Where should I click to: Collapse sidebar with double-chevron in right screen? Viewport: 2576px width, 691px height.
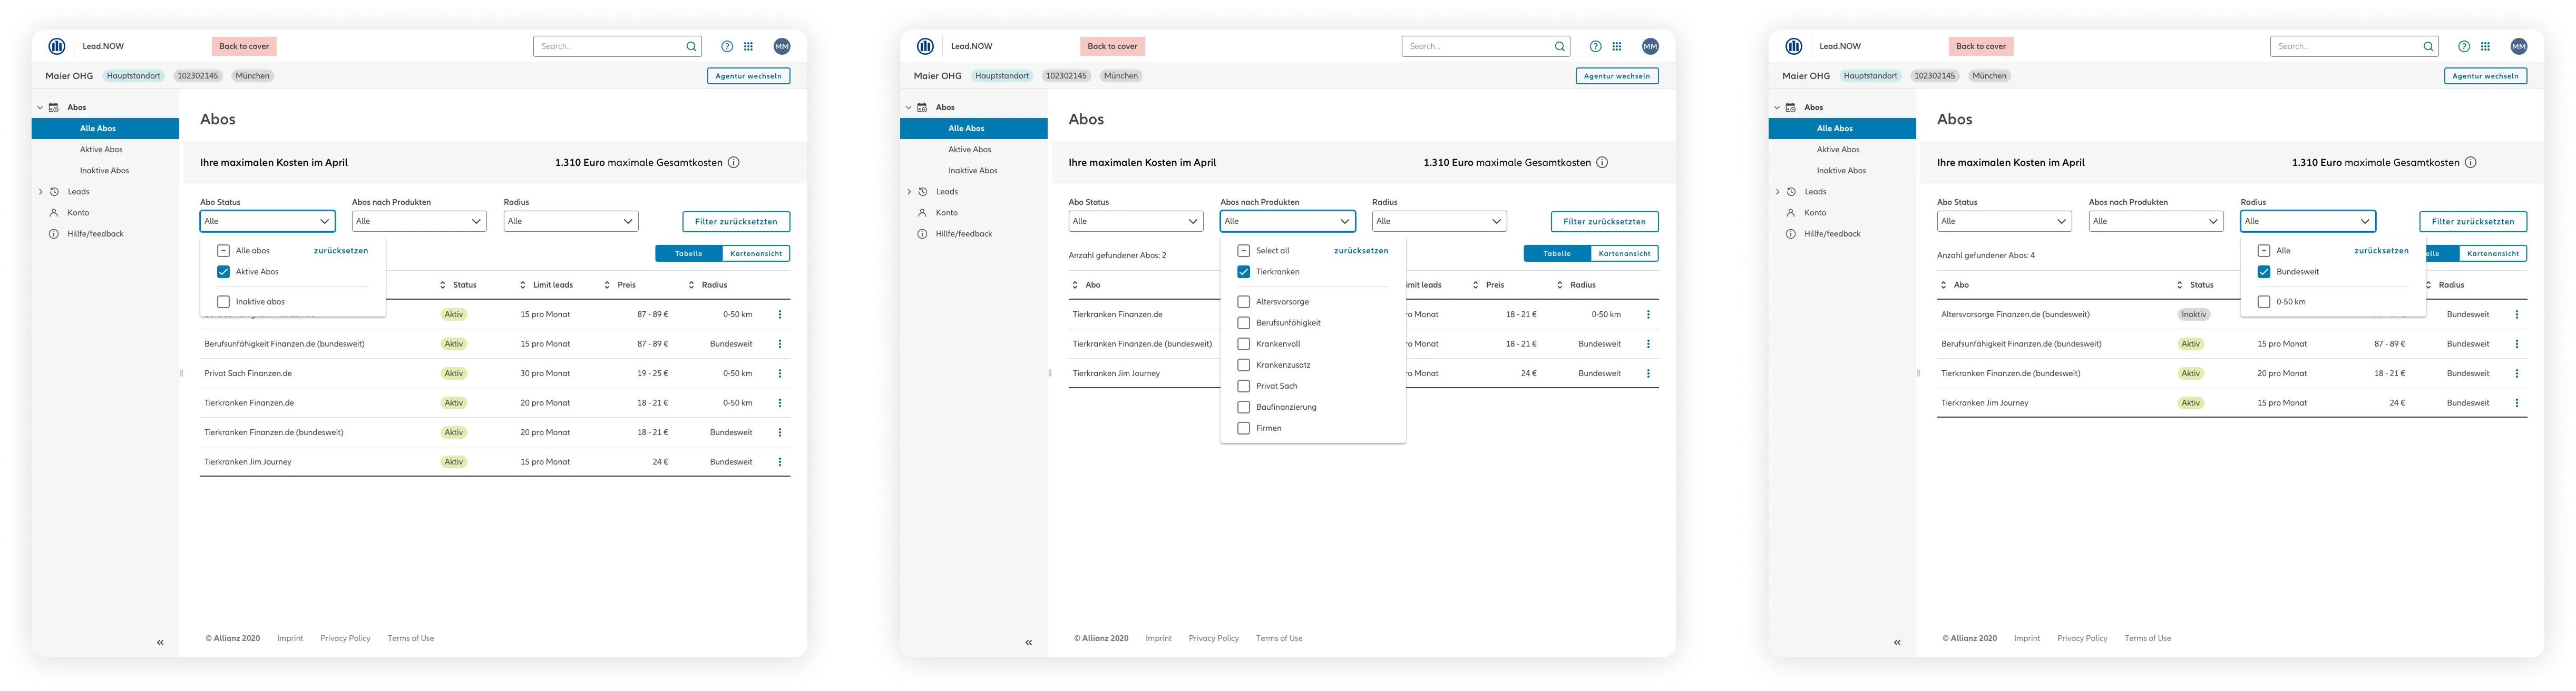1897,642
